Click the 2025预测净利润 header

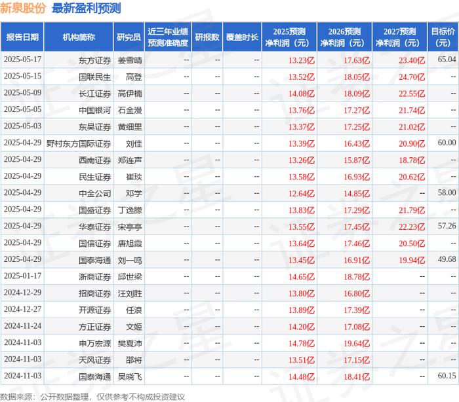[x=289, y=37]
